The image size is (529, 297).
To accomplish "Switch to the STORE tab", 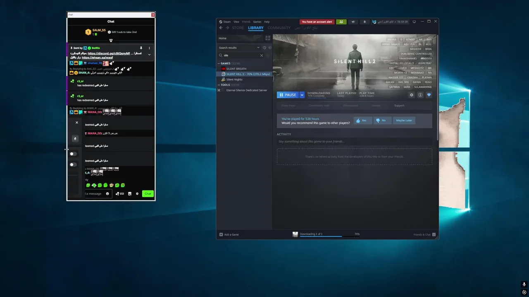I will (238, 28).
